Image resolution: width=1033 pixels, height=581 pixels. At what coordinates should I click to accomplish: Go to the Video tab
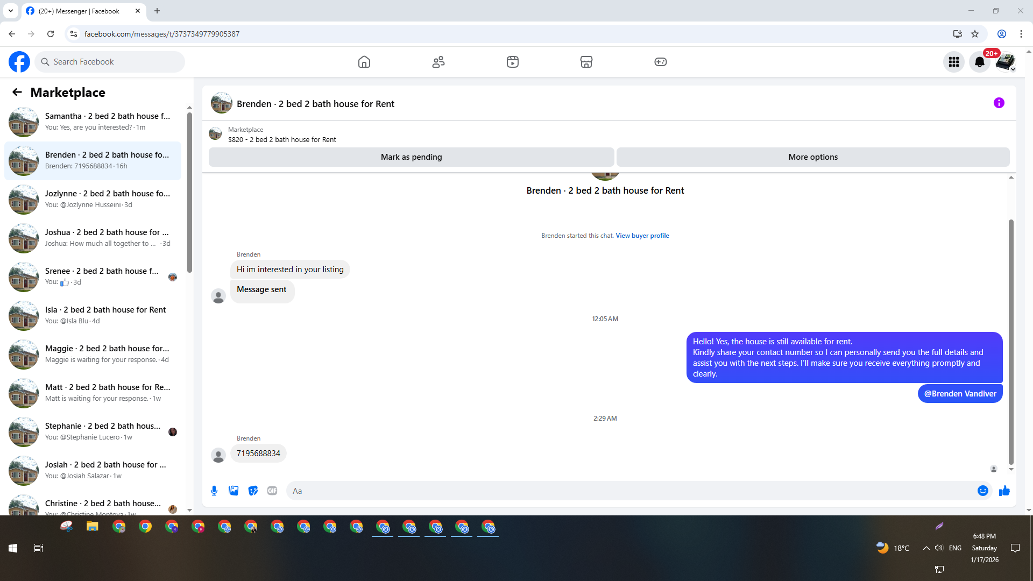point(513,62)
